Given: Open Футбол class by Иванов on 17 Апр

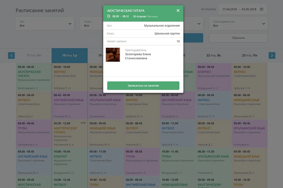Looking at the screenshot, I should 34,105.
